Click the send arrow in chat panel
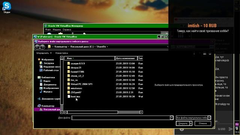 231,129
